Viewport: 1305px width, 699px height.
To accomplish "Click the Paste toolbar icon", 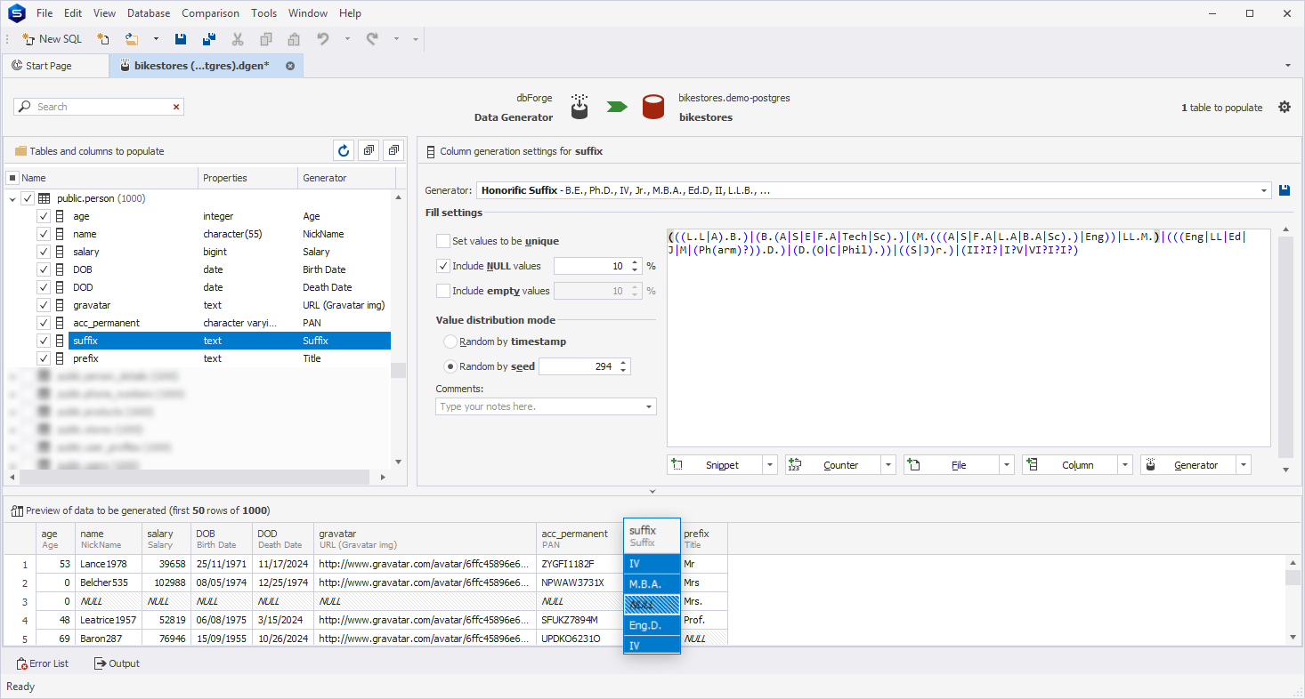I will click(294, 39).
